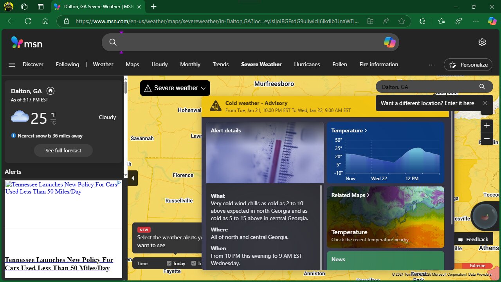Open the Favorites list icon
The width and height of the screenshot is (501, 282).
442,21
